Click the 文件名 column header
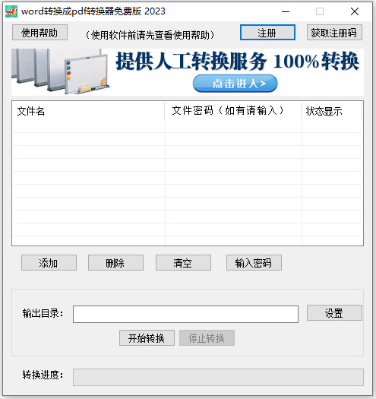 coord(89,111)
